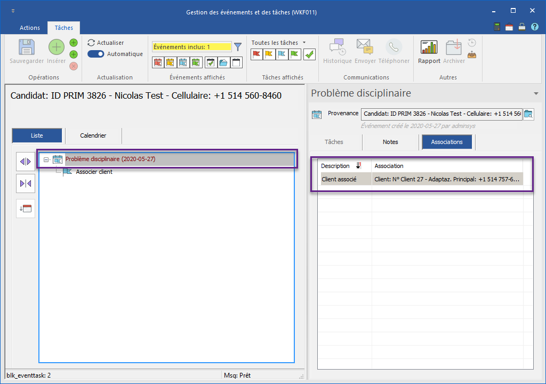The height and width of the screenshot is (384, 546).
Task: Open the Notes tab in event details
Action: click(x=390, y=142)
